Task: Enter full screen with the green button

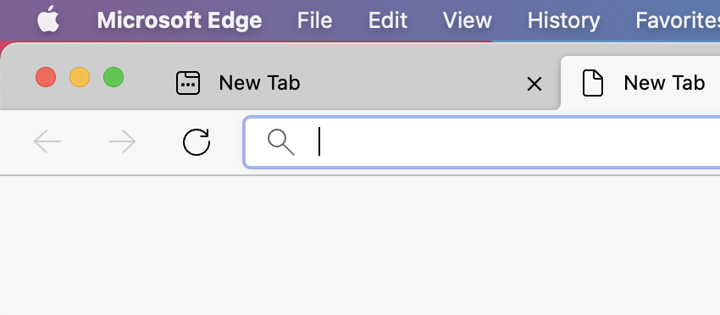Action: [114, 77]
